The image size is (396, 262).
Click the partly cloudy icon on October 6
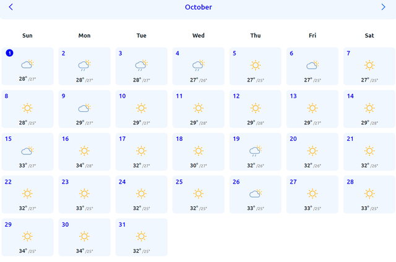[312, 65]
